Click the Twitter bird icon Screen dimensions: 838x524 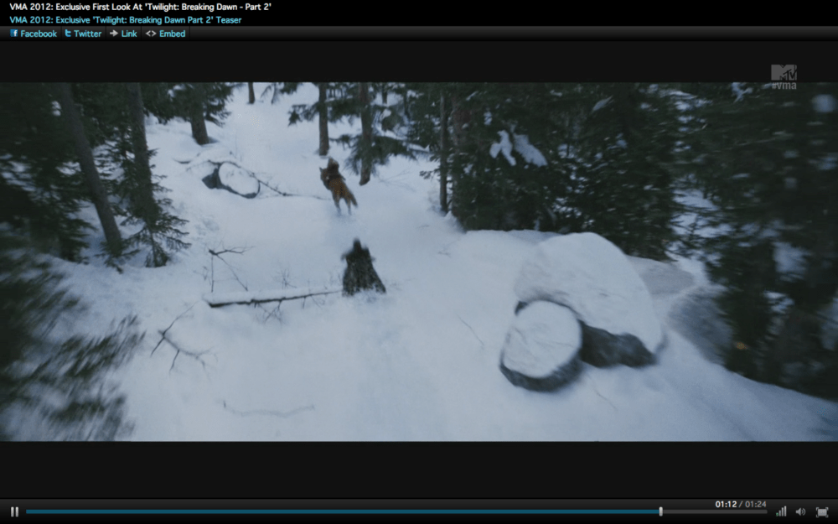(68, 34)
